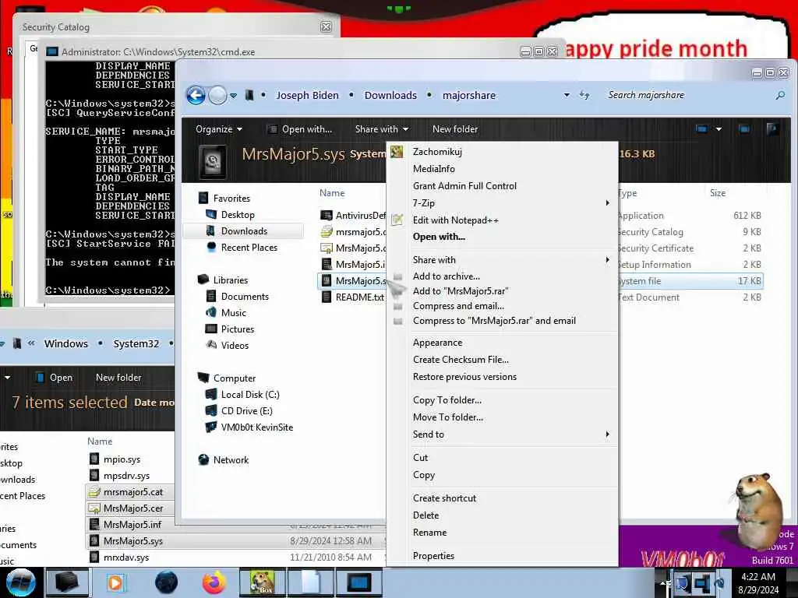Select AntivirusDef file icon in majorshare
Image resolution: width=798 pixels, height=598 pixels.
[x=327, y=215]
